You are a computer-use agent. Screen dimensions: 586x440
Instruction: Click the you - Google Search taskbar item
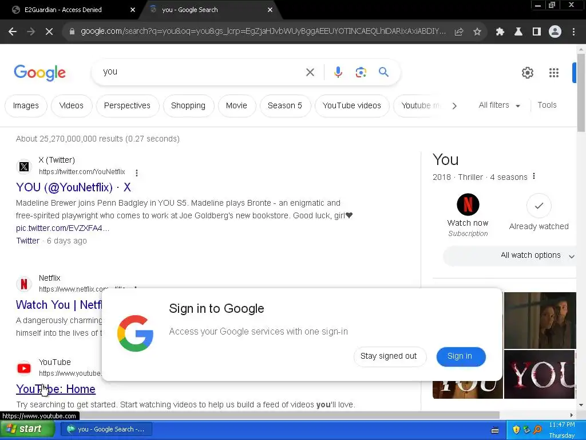107,429
